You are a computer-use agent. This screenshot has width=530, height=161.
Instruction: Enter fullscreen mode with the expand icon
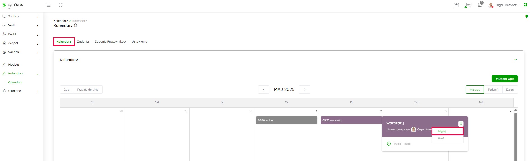(x=61, y=5)
